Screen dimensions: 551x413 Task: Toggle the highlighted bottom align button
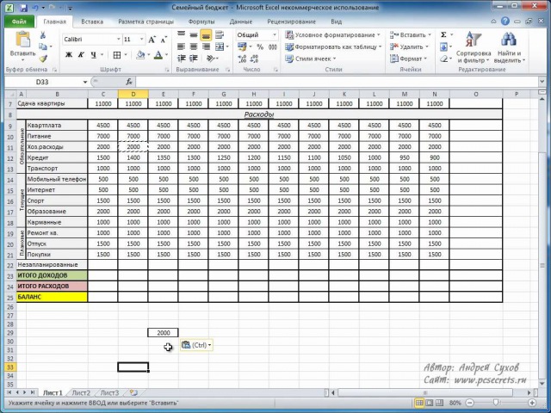(206, 34)
